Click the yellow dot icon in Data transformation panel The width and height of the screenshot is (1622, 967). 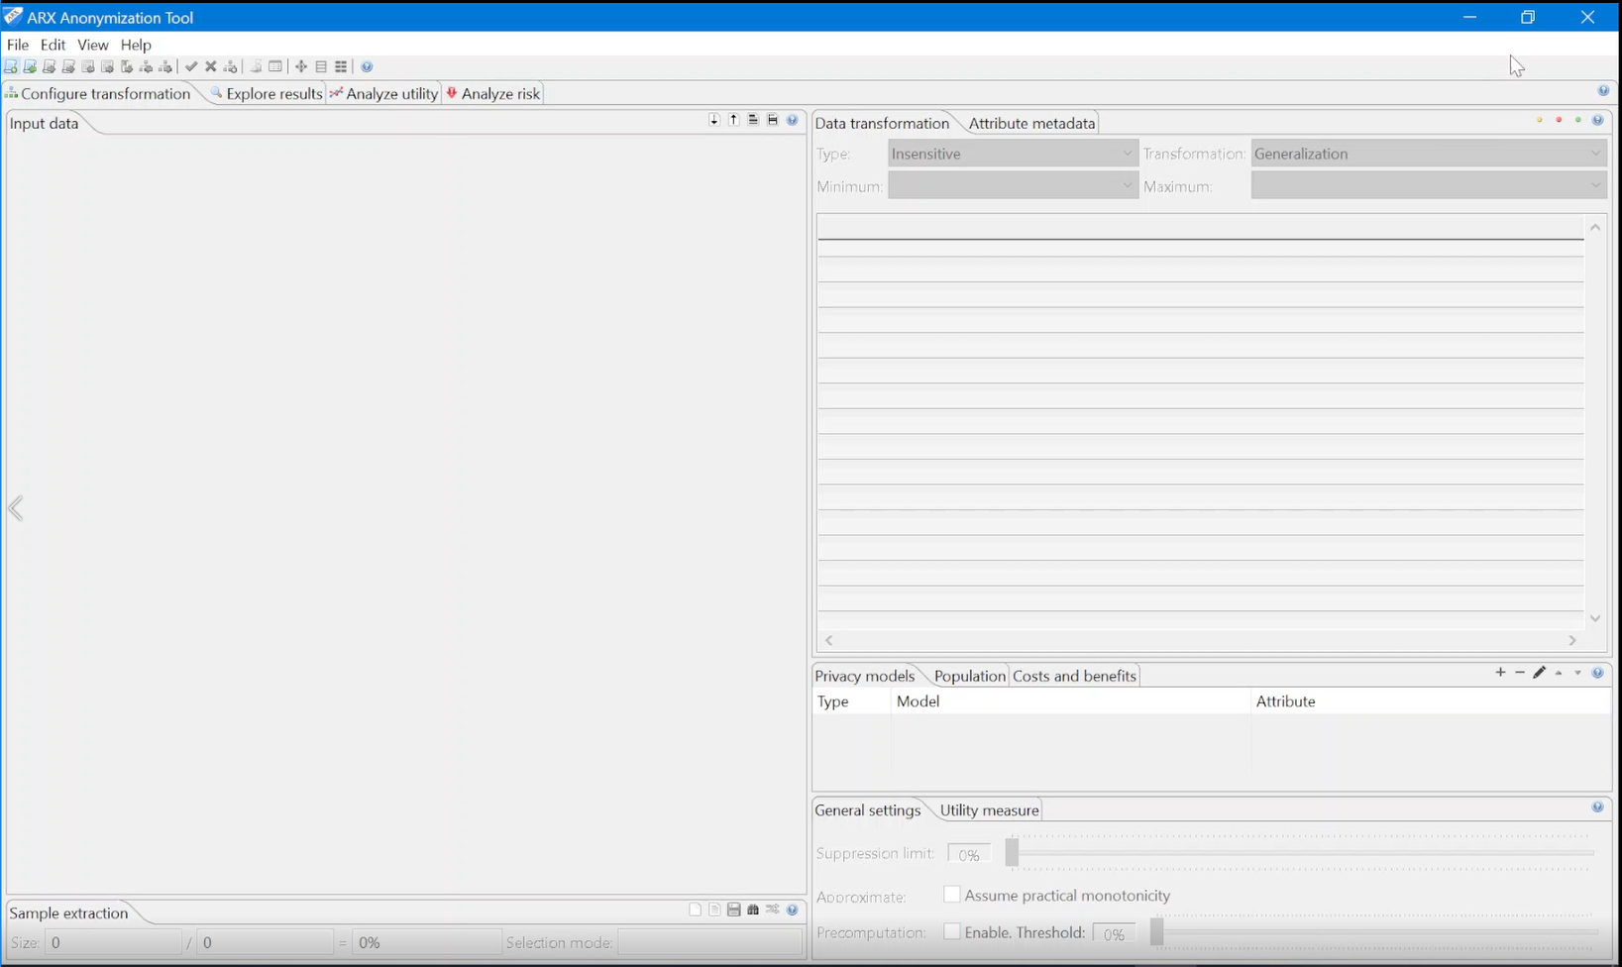pos(1540,120)
